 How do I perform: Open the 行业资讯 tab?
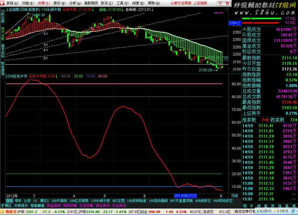(x=119, y=206)
